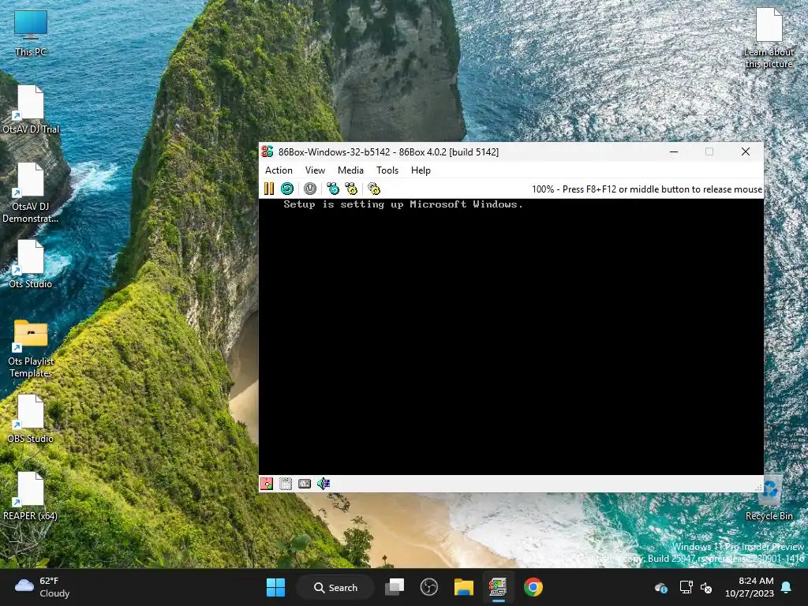Select the This PC desktop icon
Screen dimensions: 808x606
point(31,33)
